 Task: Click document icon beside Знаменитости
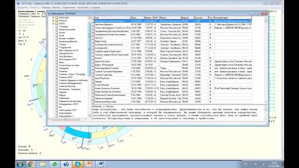[57, 53]
